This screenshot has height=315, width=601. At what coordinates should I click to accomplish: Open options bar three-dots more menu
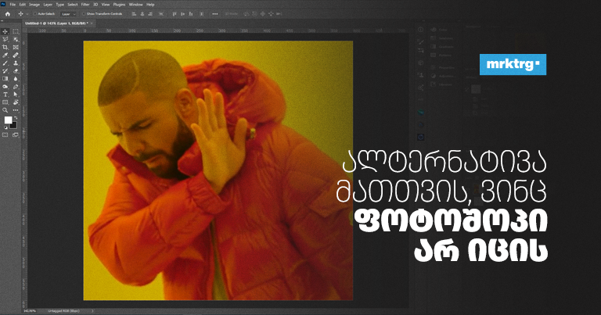click(x=215, y=14)
